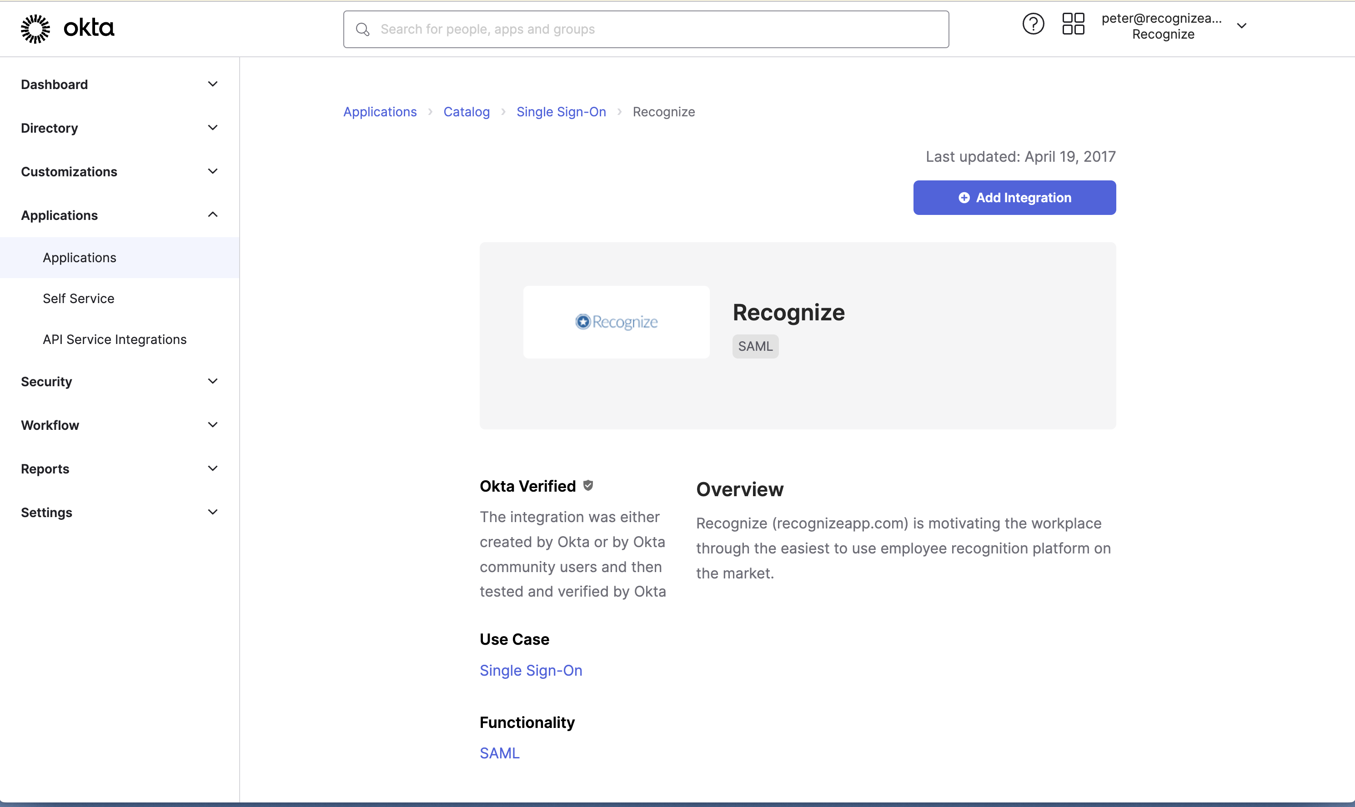Click the Recognize breadcrumb text

click(x=664, y=111)
